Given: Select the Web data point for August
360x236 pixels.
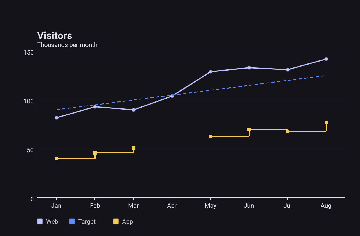Looking at the screenshot, I should tap(326, 59).
